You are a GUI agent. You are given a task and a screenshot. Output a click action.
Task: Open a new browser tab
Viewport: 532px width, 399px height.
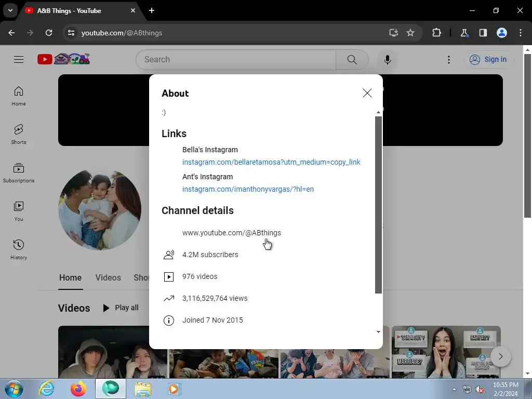tap(152, 10)
